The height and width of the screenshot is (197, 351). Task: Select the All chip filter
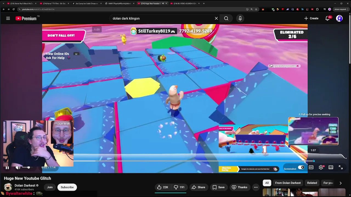tap(267, 183)
